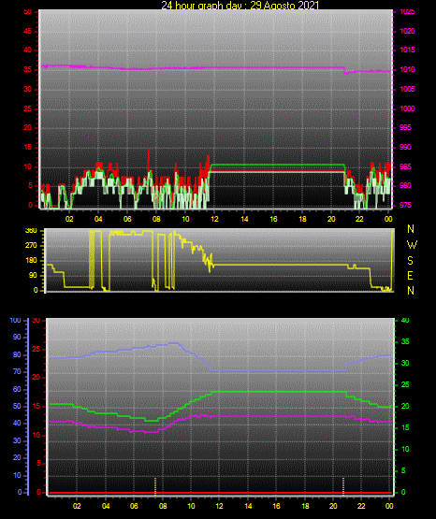Image resolution: width=436 pixels, height=519 pixels.
Task: Click the S compass label beside direction chart
Action: (410, 261)
